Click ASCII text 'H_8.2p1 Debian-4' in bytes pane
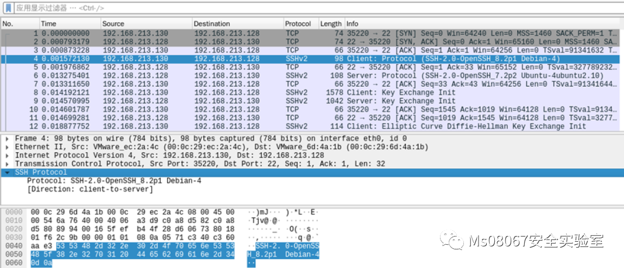The width and height of the screenshot is (624, 268). (x=283, y=254)
